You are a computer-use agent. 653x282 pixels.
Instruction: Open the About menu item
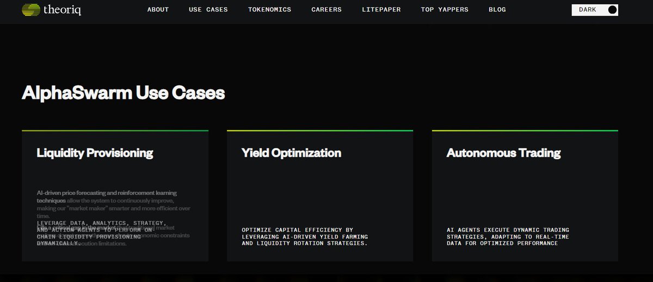click(x=158, y=10)
